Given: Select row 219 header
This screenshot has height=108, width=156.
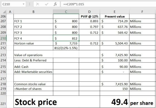Looking at the screenshot, I should click(3, 89).
